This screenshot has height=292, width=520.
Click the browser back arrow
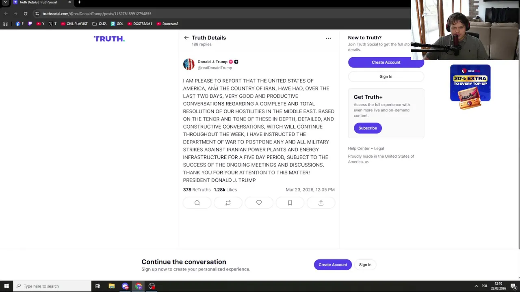[x=6, y=14]
